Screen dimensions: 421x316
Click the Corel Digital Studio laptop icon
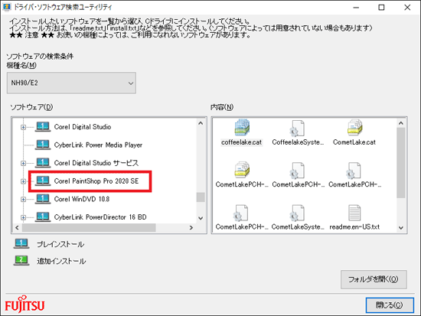pyautogui.click(x=43, y=126)
